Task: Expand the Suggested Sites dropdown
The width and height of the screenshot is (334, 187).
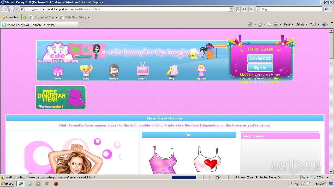Action: click(56, 17)
